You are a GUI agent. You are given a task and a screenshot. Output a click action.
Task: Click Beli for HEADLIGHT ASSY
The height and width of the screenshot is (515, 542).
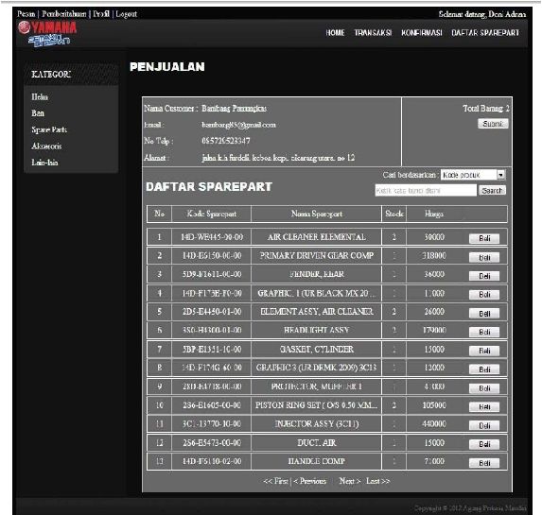pyautogui.click(x=484, y=332)
